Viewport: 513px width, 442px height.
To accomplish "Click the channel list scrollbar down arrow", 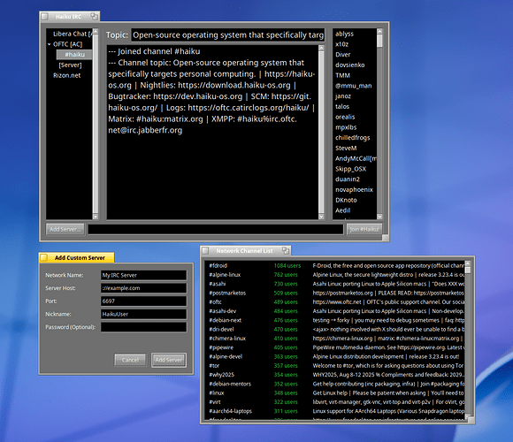I will click(468, 417).
